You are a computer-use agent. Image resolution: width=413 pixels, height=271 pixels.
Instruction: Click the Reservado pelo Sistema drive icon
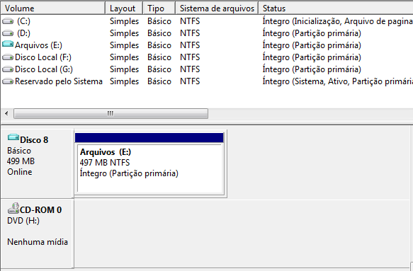(8, 81)
